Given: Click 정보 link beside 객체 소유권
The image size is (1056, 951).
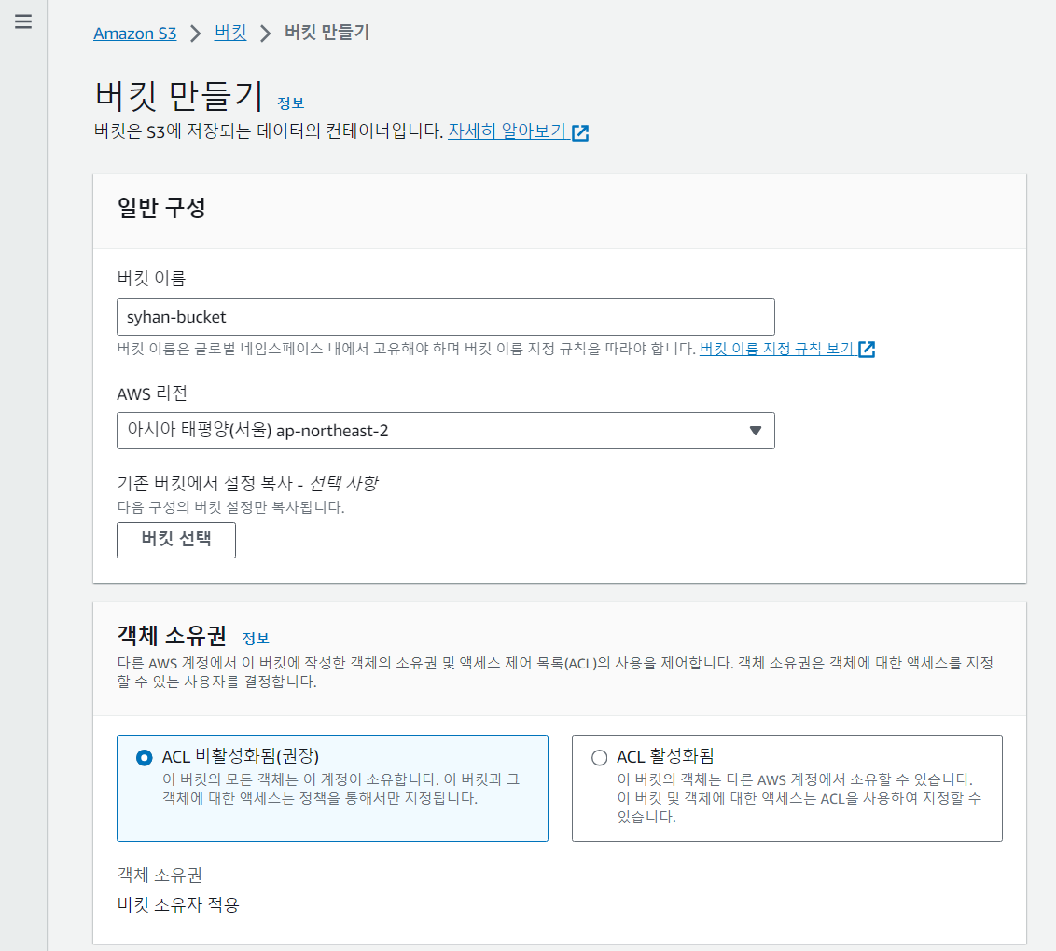Looking at the screenshot, I should (x=256, y=638).
